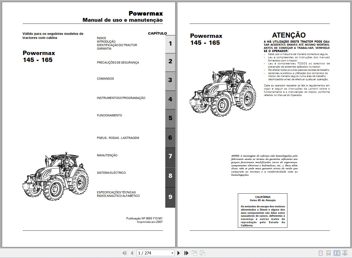Go to the first page
352x258 pixels.
124,253
